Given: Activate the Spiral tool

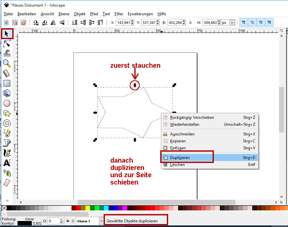Looking at the screenshot, I should point(7,123).
